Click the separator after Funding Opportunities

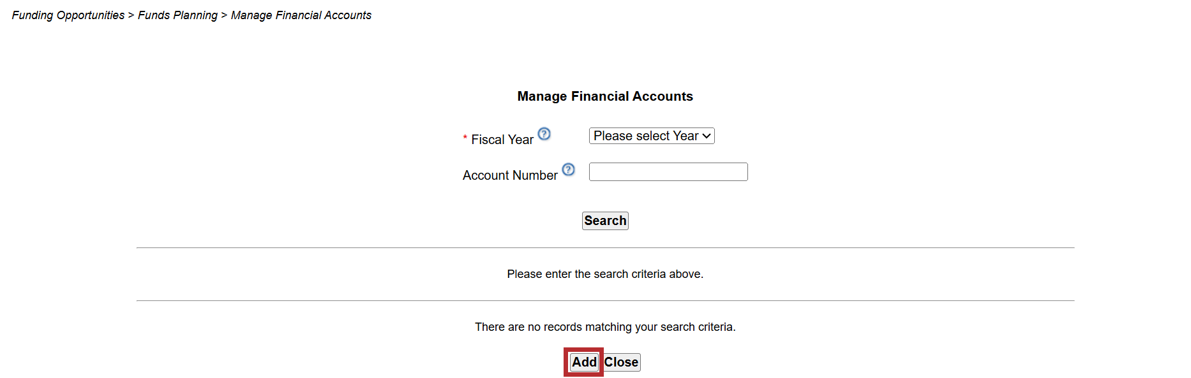tap(131, 15)
